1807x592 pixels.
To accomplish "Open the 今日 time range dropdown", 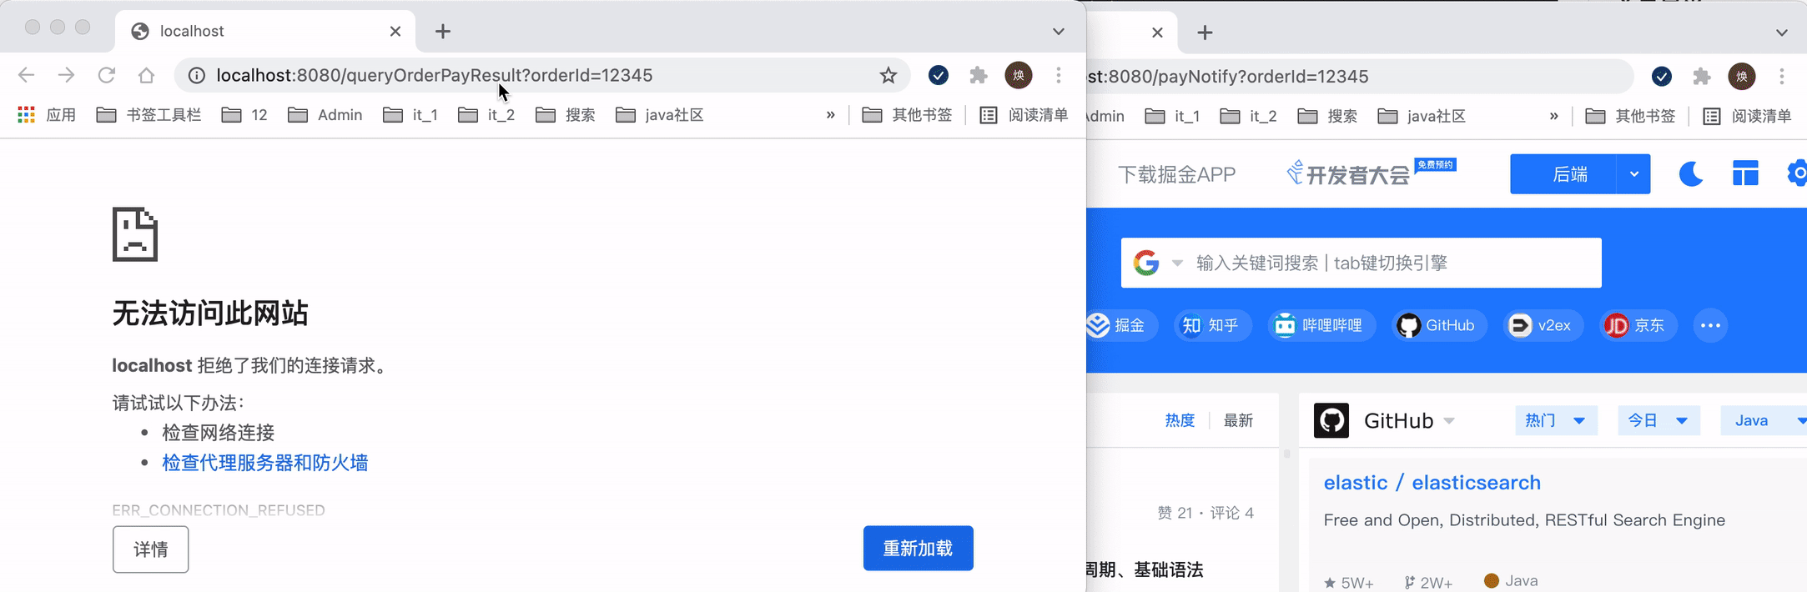I will coord(1659,420).
